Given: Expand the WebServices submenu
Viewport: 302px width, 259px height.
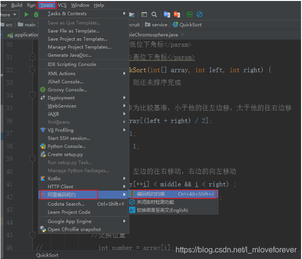Looking at the screenshot, I should point(84,106).
